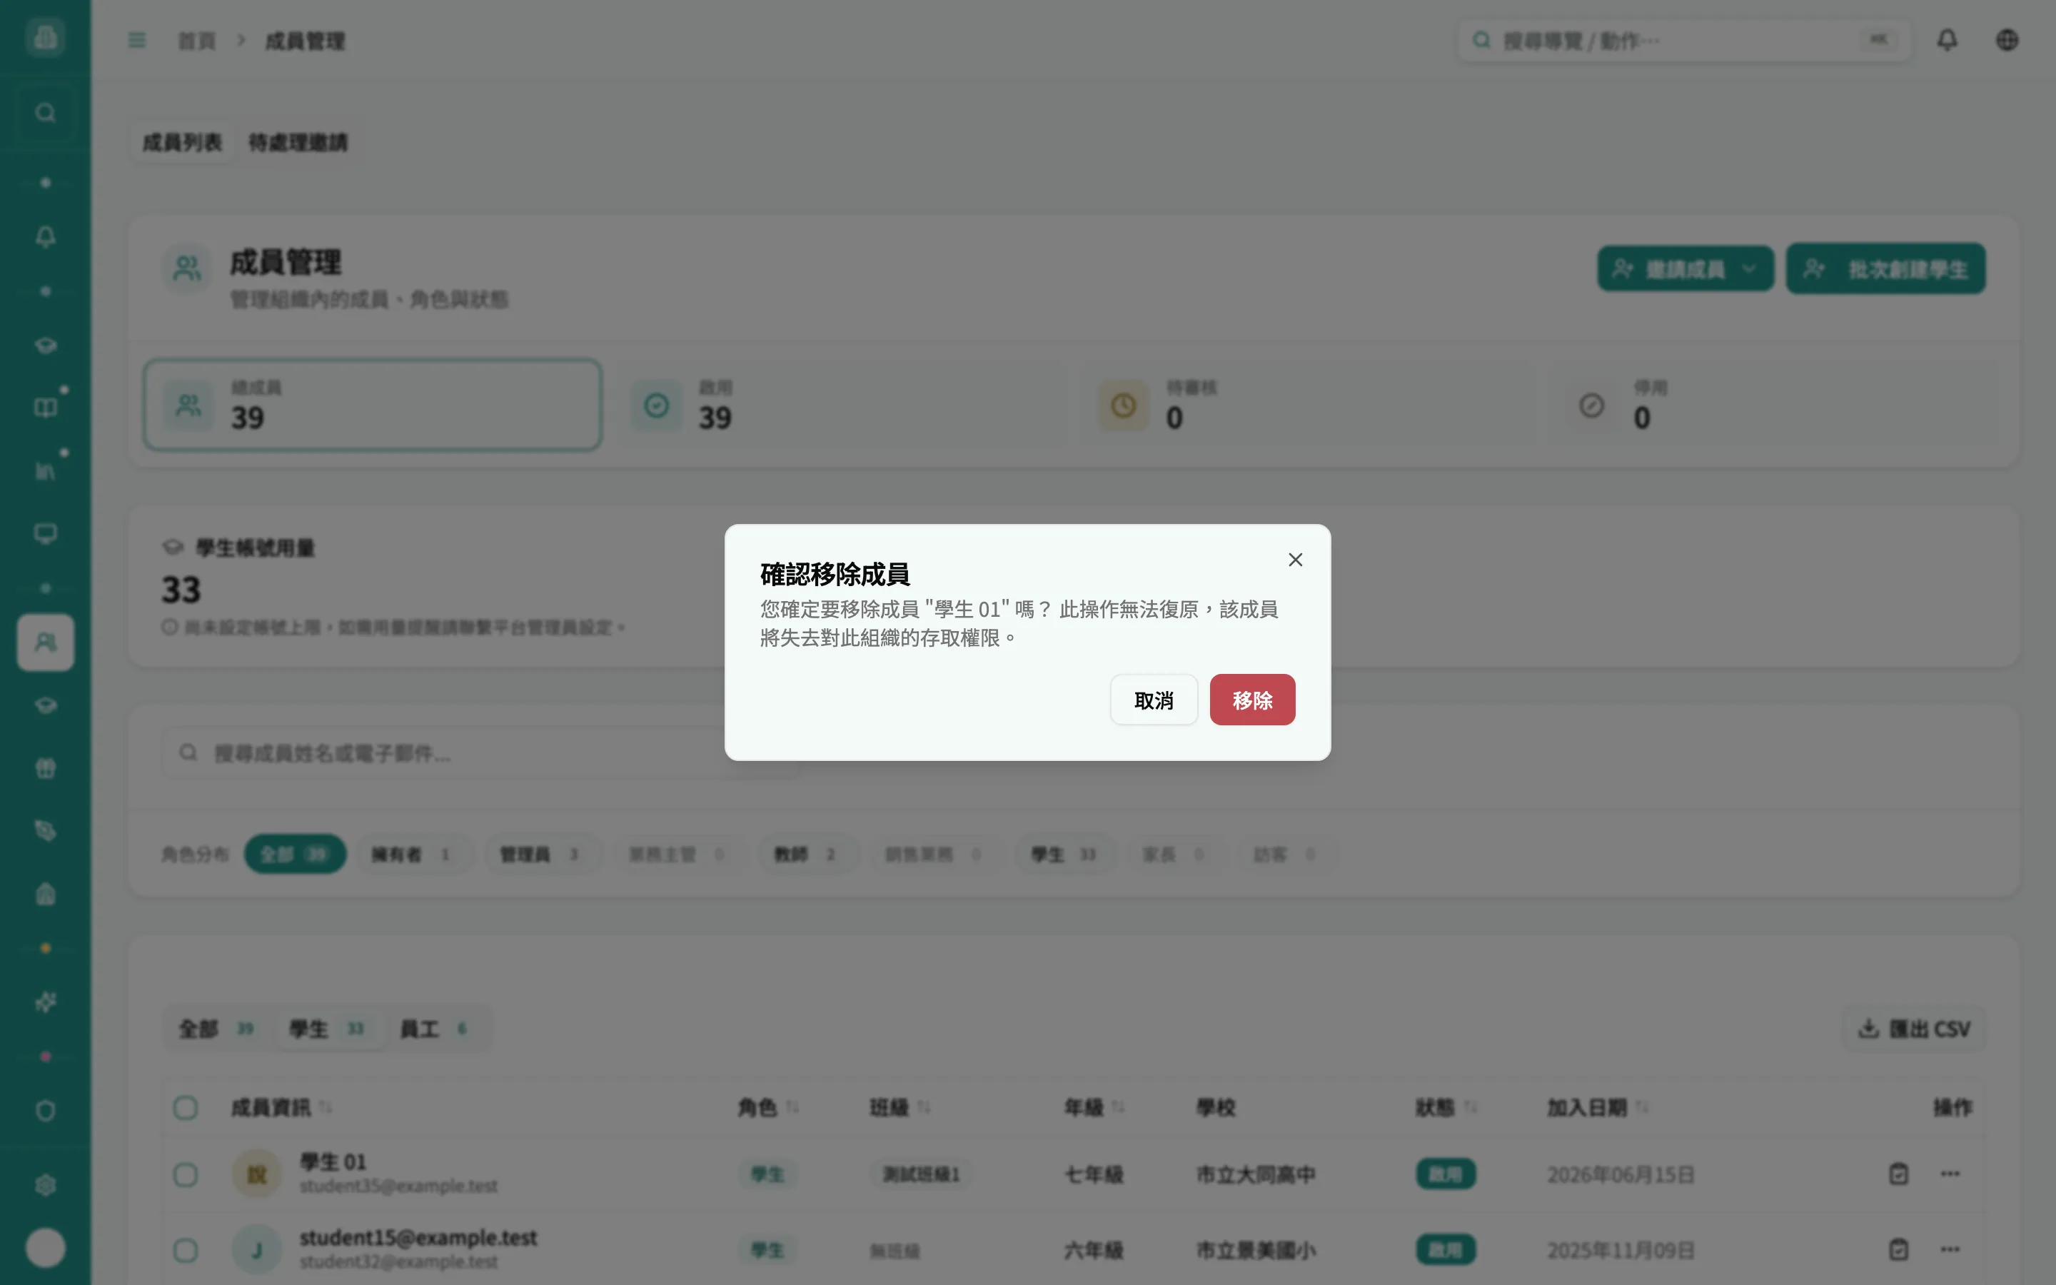Viewport: 2056px width, 1285px height.
Task: Toggle the select-all checkbox in table header
Action: [185, 1107]
